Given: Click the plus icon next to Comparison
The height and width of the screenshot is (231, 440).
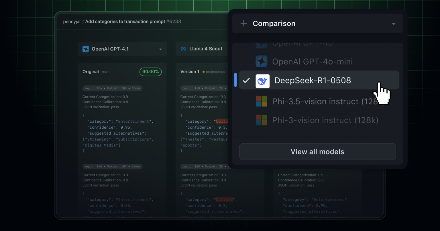Looking at the screenshot, I should pos(243,23).
